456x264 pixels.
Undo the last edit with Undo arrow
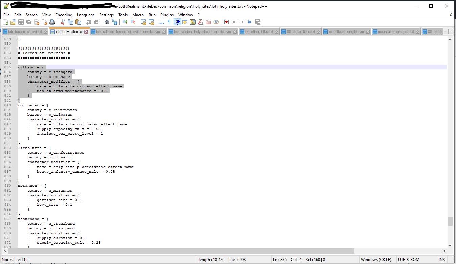tap(89, 22)
